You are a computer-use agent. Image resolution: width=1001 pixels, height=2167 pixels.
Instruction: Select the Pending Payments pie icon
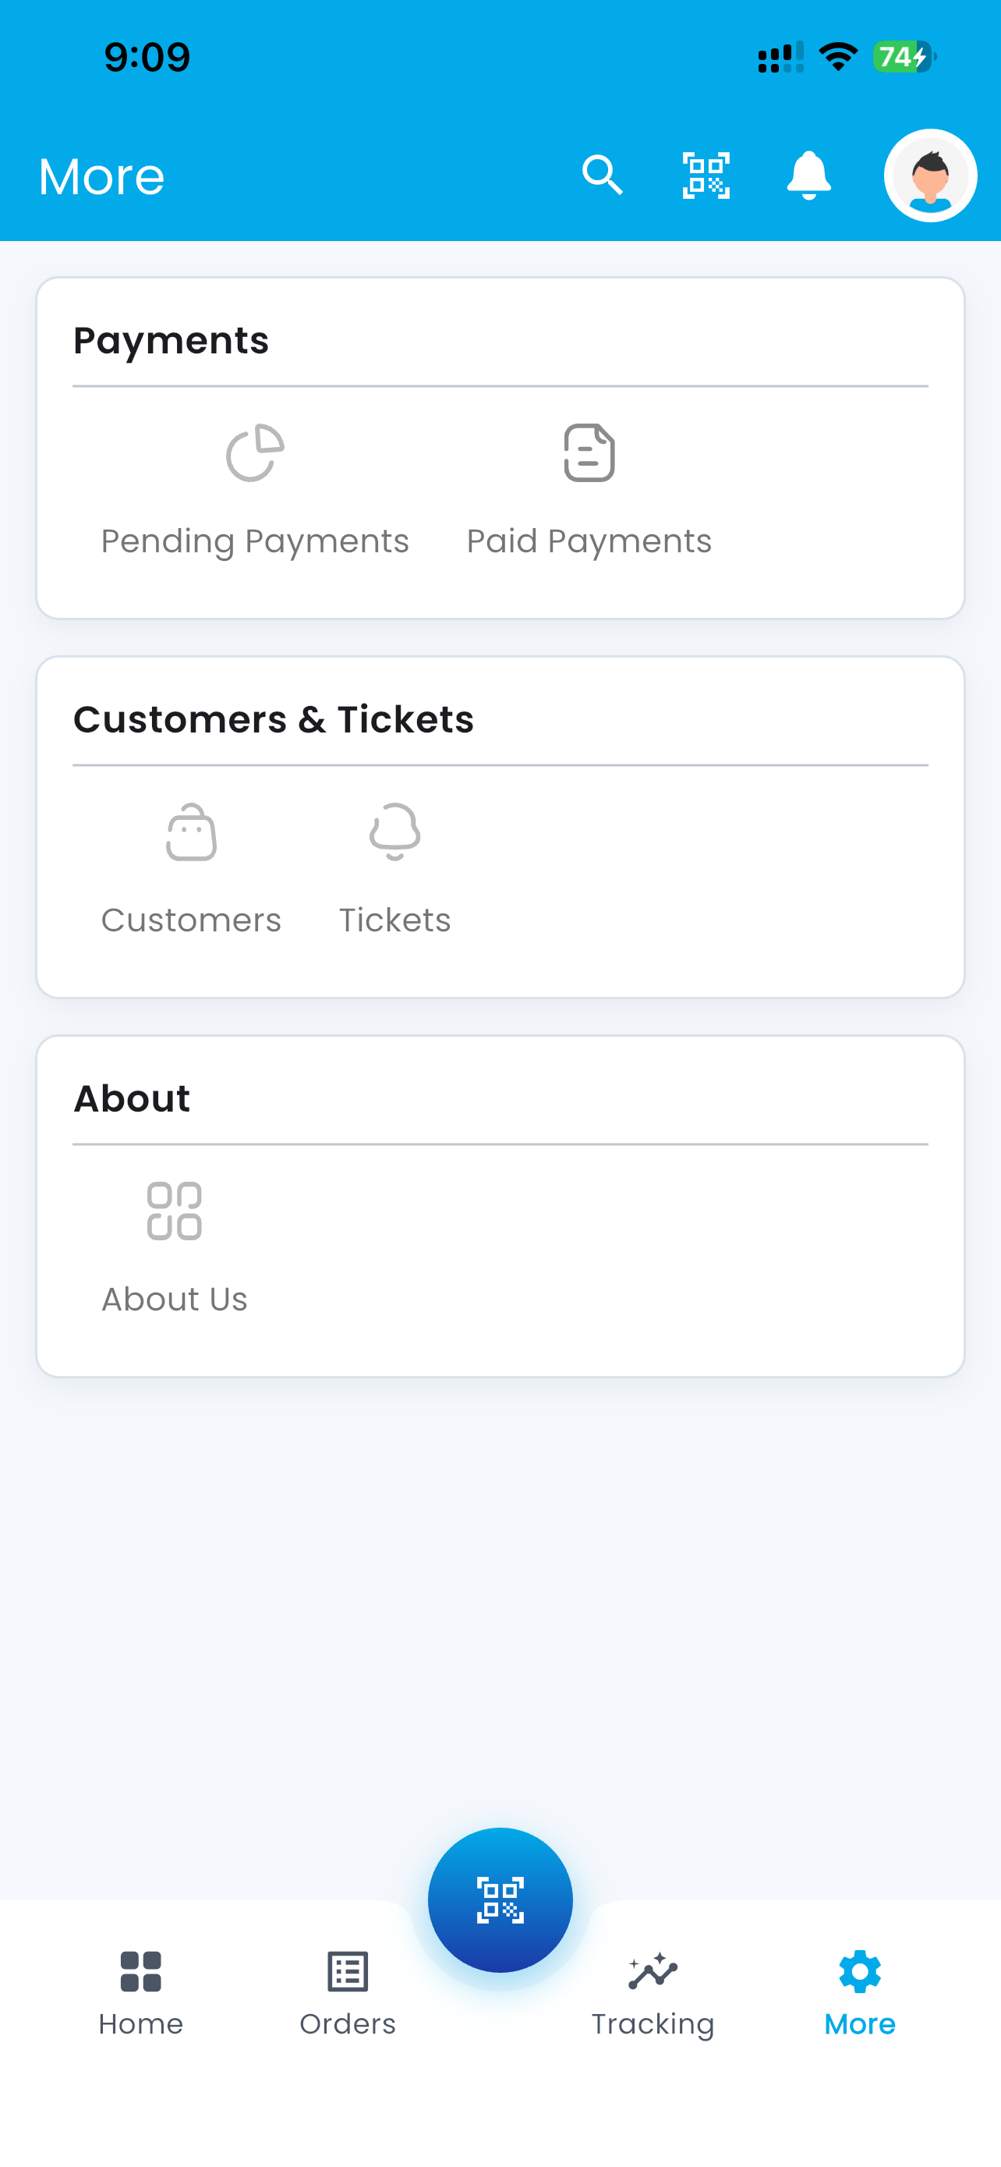click(x=256, y=452)
